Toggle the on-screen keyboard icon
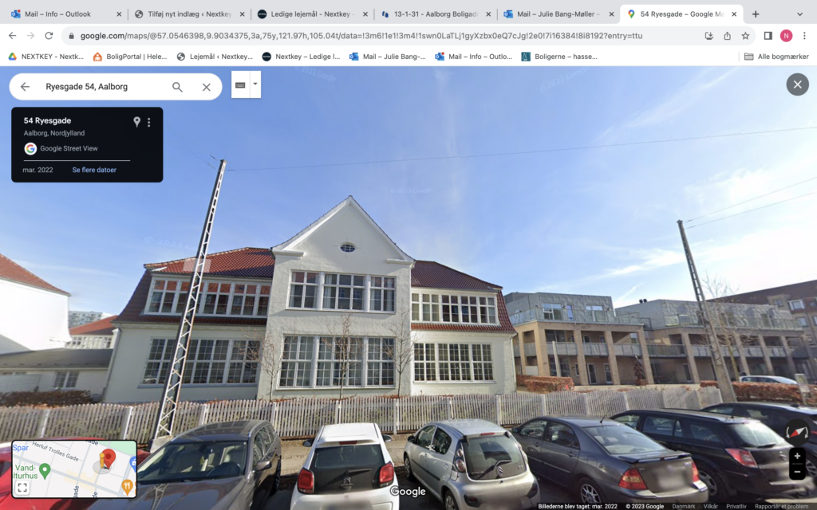817x510 pixels. pyautogui.click(x=240, y=84)
